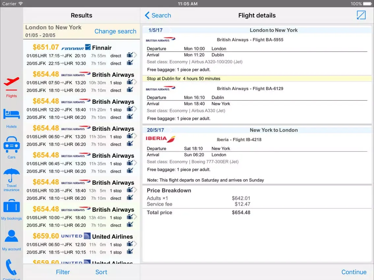
Task: Tap the status bar clock 11:05 AM
Action: (x=187, y=4)
